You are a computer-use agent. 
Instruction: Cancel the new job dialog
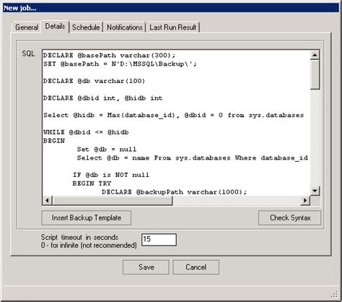(x=196, y=267)
